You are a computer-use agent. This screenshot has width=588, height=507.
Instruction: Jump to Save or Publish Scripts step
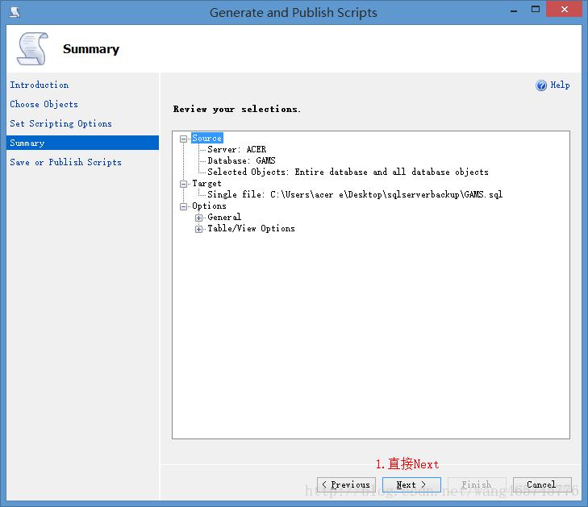(x=65, y=162)
